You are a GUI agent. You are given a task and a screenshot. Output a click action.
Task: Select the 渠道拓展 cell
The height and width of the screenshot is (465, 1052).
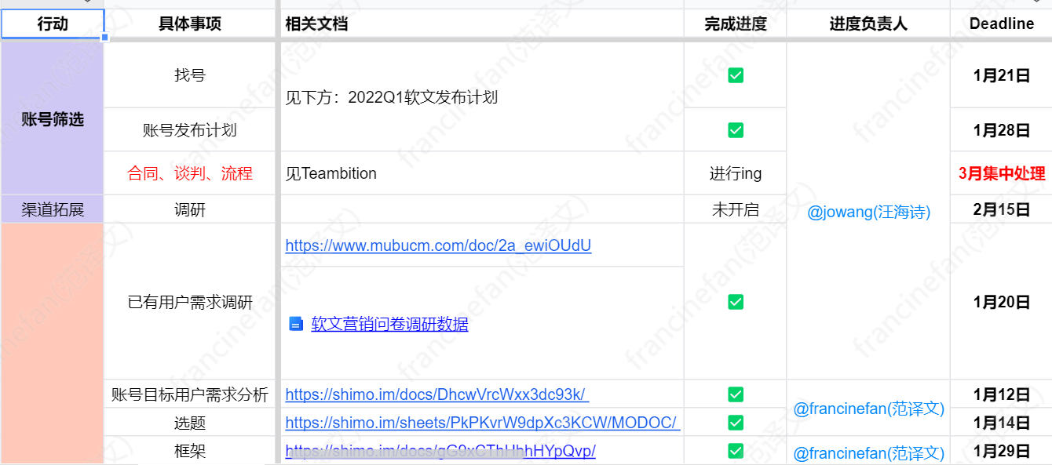pos(53,209)
